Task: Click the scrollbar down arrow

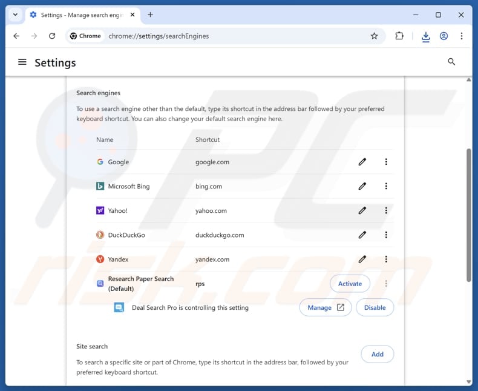Action: [x=468, y=381]
